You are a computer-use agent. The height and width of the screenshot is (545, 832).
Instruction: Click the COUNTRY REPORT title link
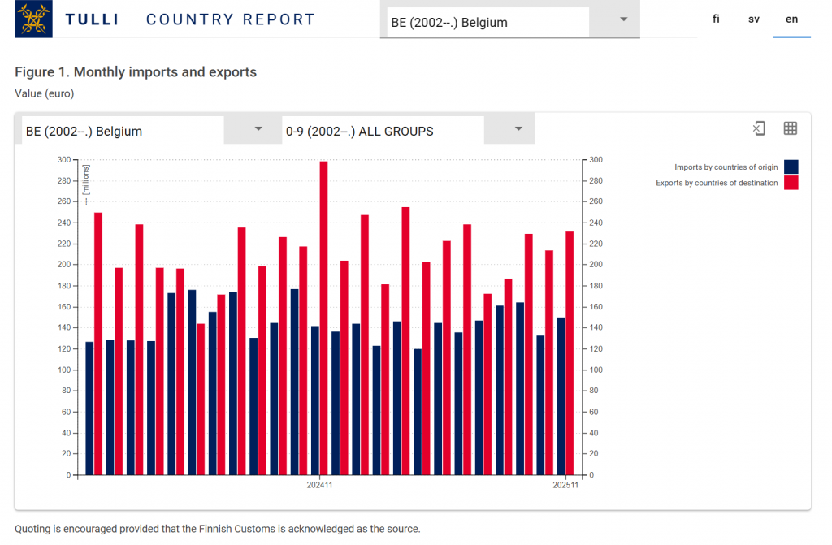click(x=231, y=19)
